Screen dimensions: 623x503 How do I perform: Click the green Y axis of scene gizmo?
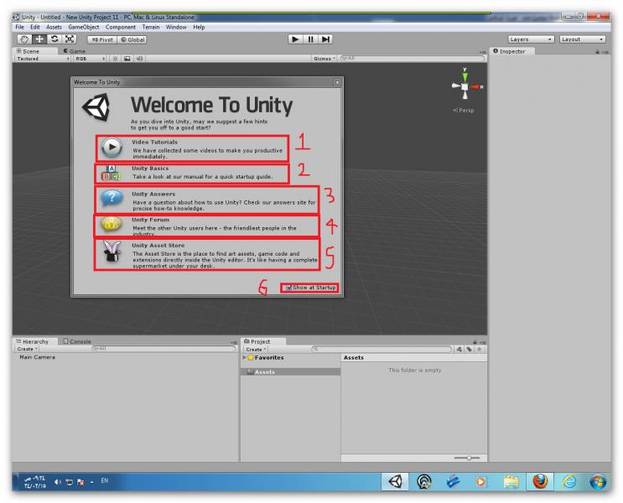[x=465, y=76]
